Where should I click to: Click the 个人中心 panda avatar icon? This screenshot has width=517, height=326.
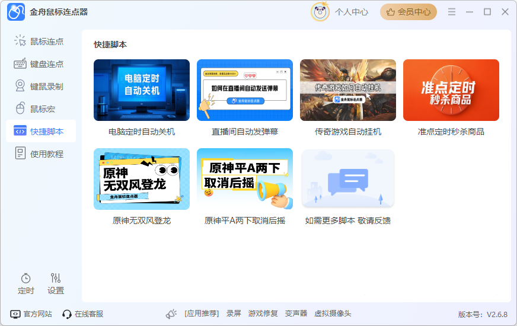pos(320,12)
